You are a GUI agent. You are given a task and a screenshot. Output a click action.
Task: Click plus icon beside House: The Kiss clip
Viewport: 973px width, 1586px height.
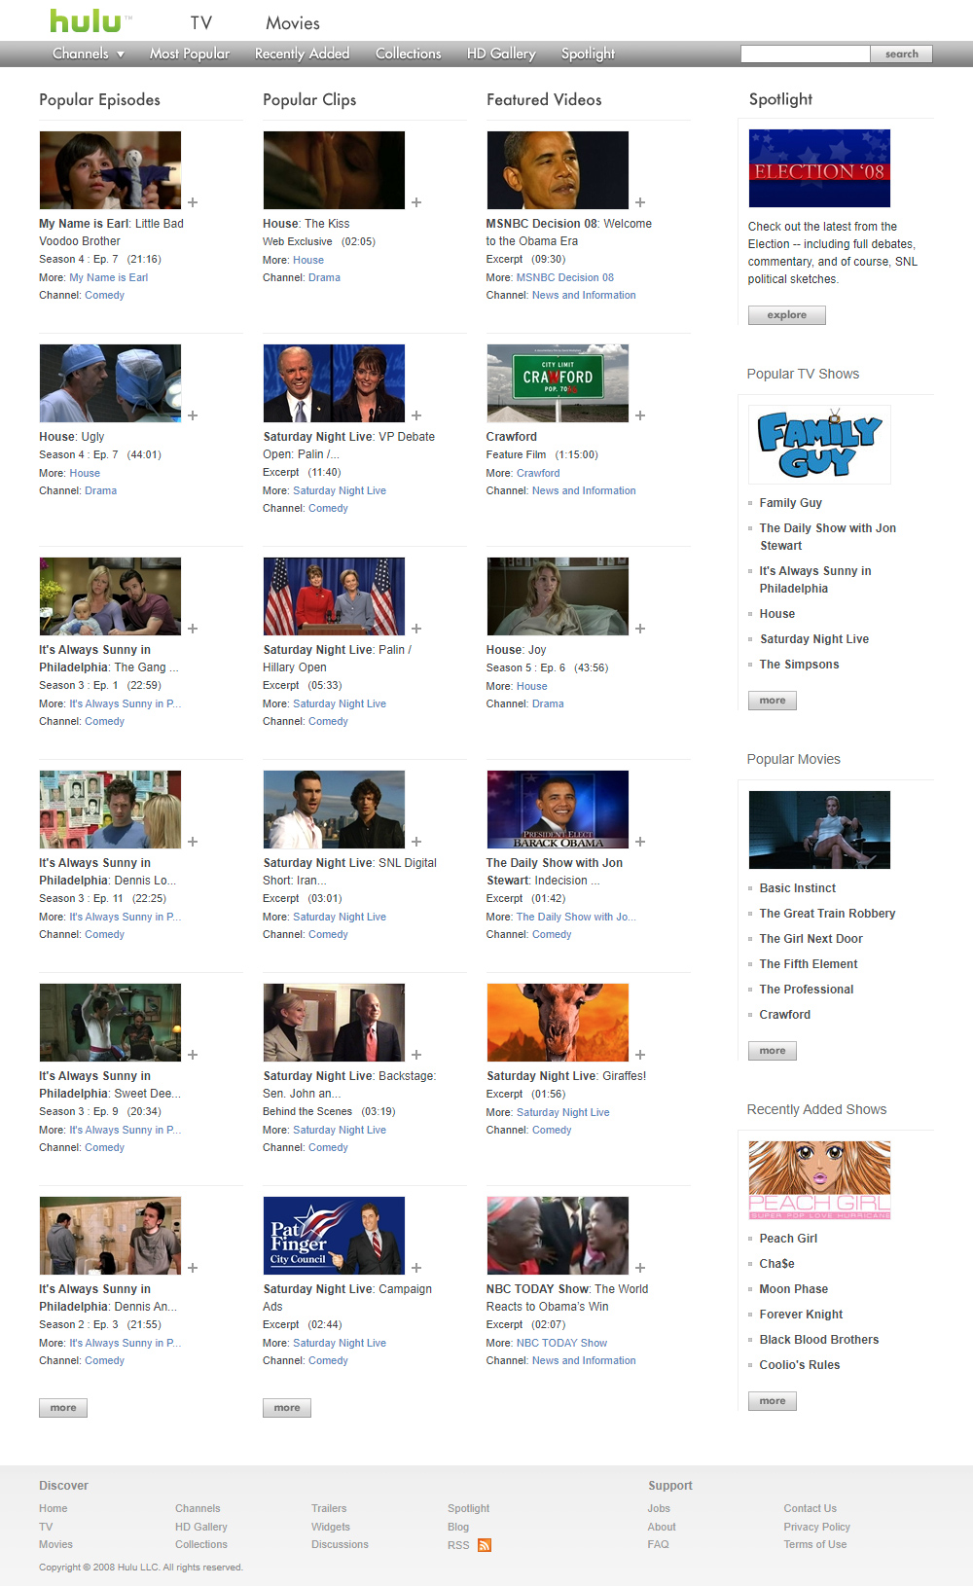416,202
